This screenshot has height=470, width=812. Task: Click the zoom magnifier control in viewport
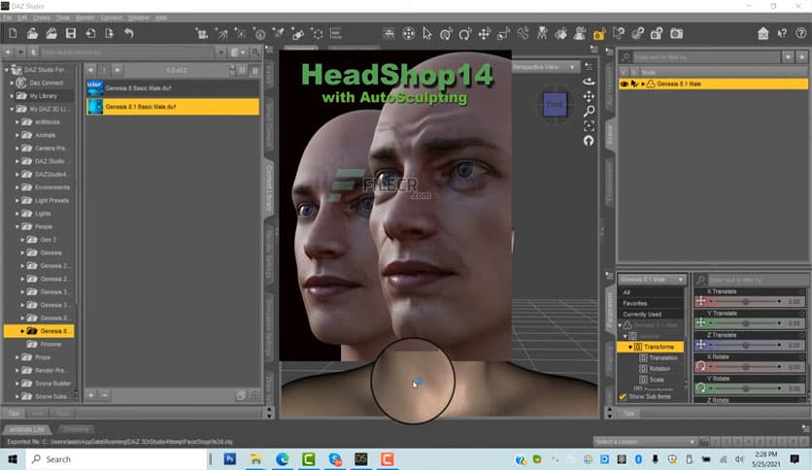pos(589,111)
